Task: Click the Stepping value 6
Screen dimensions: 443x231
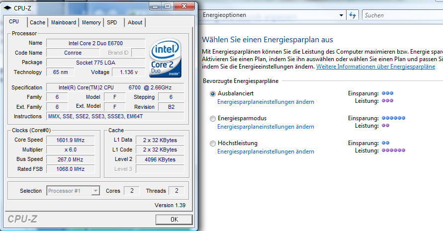Action: [x=171, y=97]
